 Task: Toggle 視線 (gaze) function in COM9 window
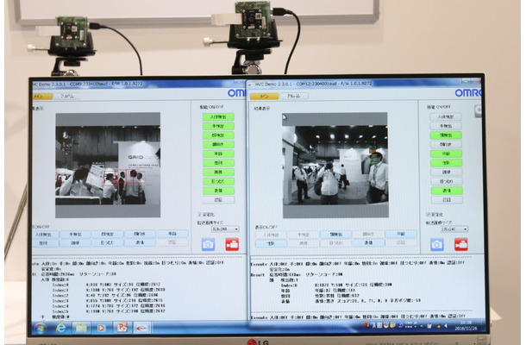pyautogui.click(x=218, y=172)
